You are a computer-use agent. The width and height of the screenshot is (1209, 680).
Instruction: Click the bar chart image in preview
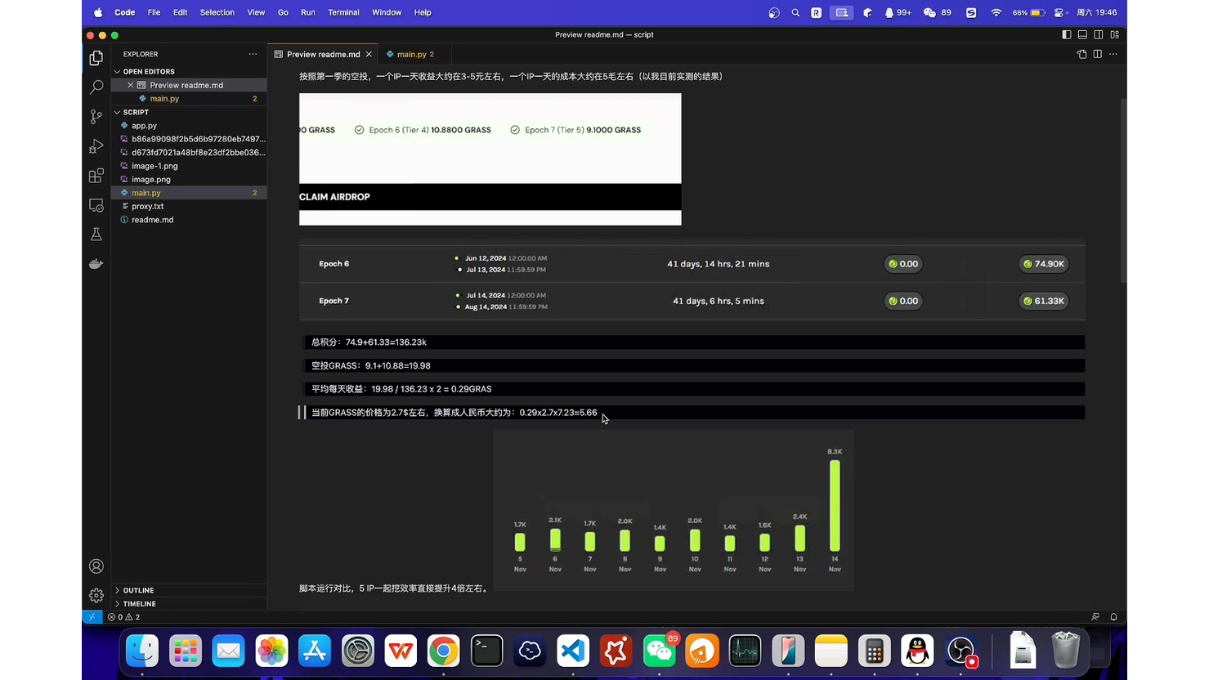click(674, 510)
